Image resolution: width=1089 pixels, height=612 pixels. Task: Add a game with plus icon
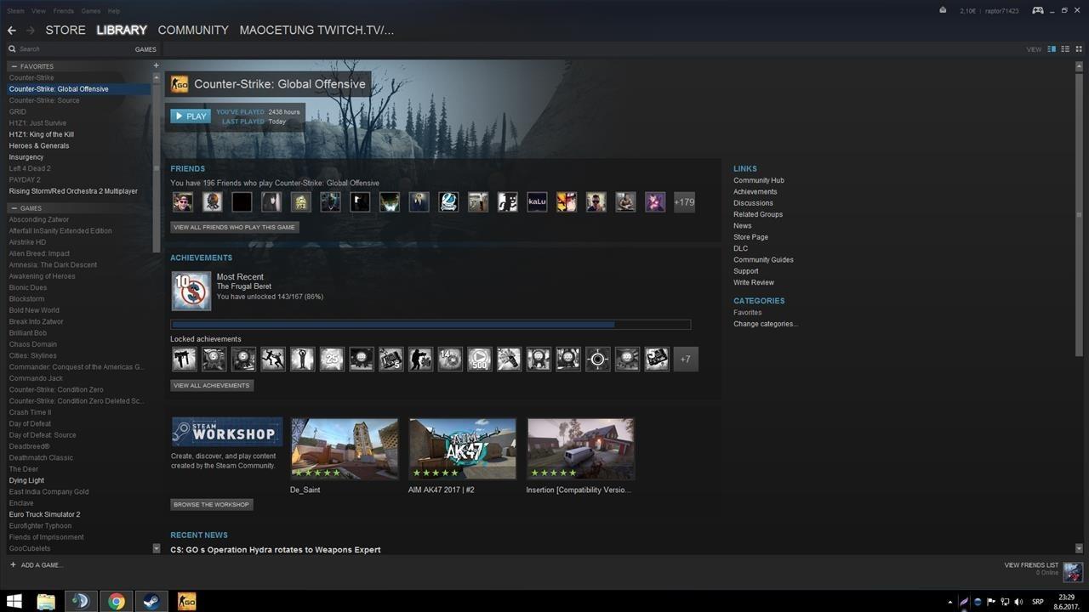tap(13, 564)
